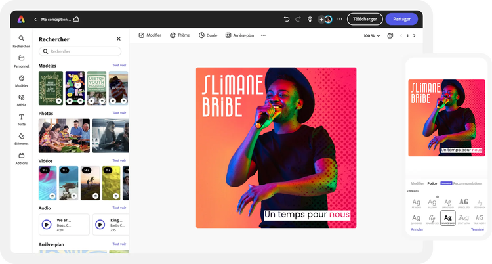Click the Partager button
The width and height of the screenshot is (492, 264).
(x=401, y=19)
